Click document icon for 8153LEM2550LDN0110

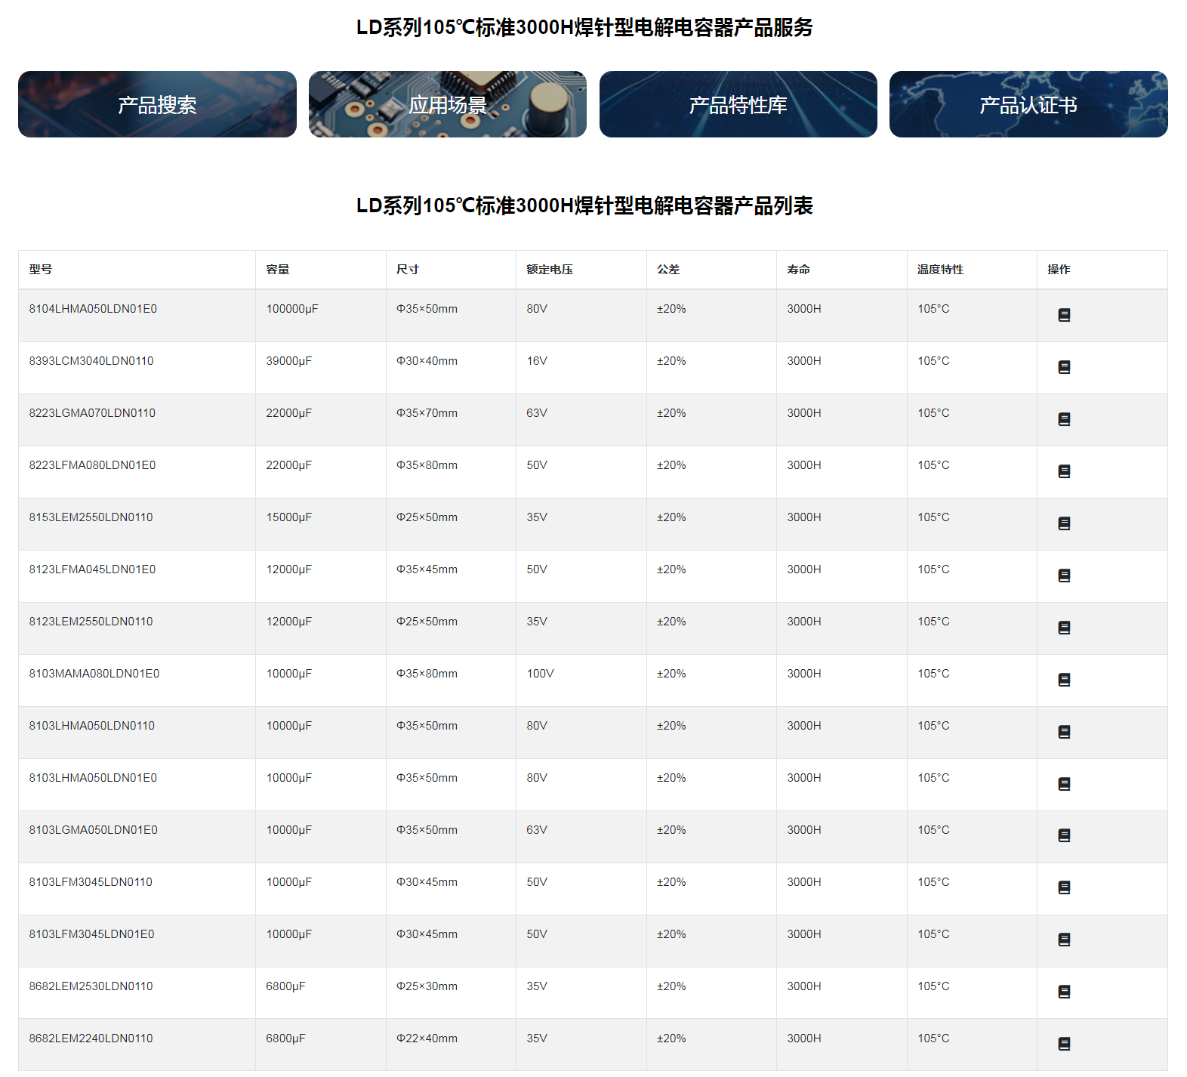(1064, 523)
